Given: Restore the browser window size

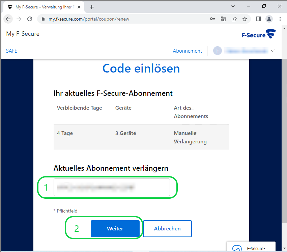Looking at the screenshot, I should 264,6.
